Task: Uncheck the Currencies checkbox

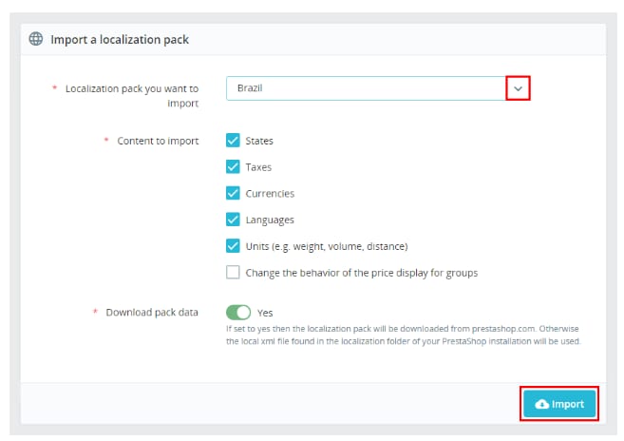Action: [233, 193]
